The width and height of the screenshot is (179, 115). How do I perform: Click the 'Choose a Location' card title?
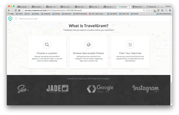(x=47, y=53)
